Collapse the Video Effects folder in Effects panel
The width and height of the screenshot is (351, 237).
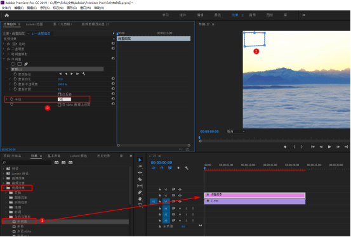point(4,188)
